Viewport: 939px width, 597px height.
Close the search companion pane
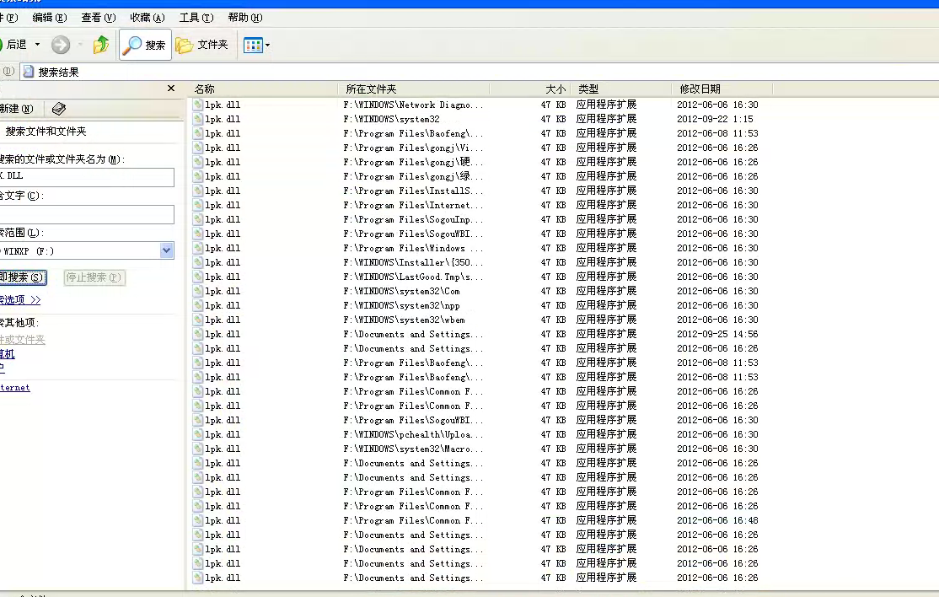pos(170,88)
